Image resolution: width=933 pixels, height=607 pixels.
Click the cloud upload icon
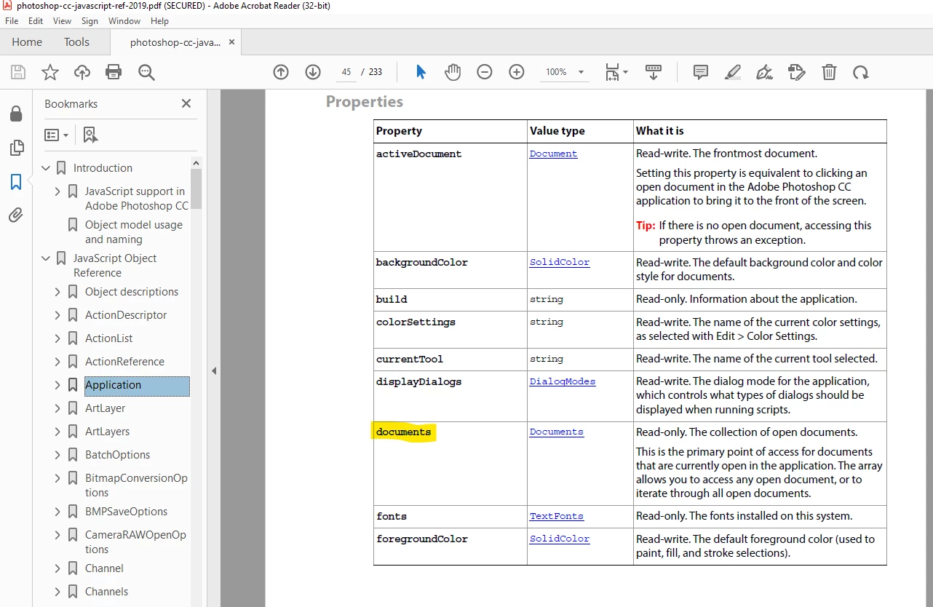(x=82, y=72)
